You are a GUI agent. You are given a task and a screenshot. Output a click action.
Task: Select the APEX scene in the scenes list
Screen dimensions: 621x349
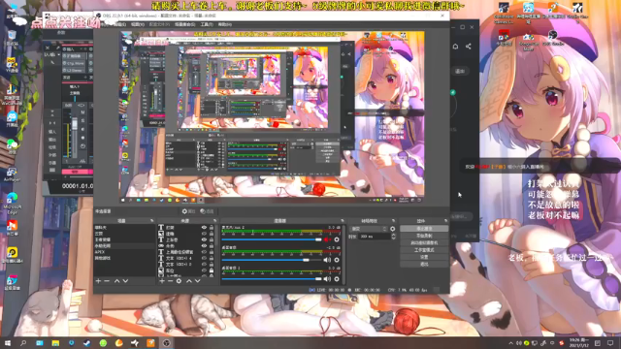pos(124,252)
